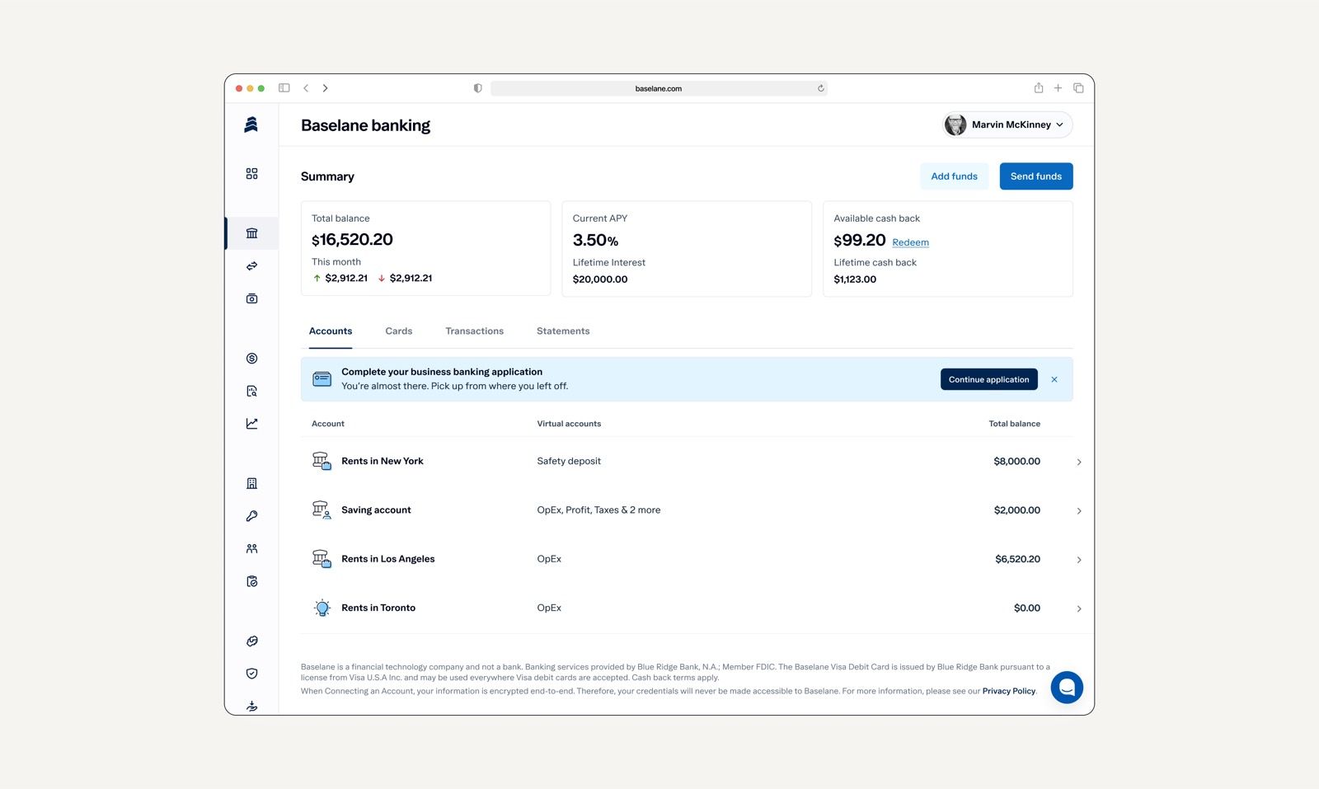The image size is (1319, 789).
Task: Open the shield checkmark icon in the sidebar
Action: click(x=251, y=674)
